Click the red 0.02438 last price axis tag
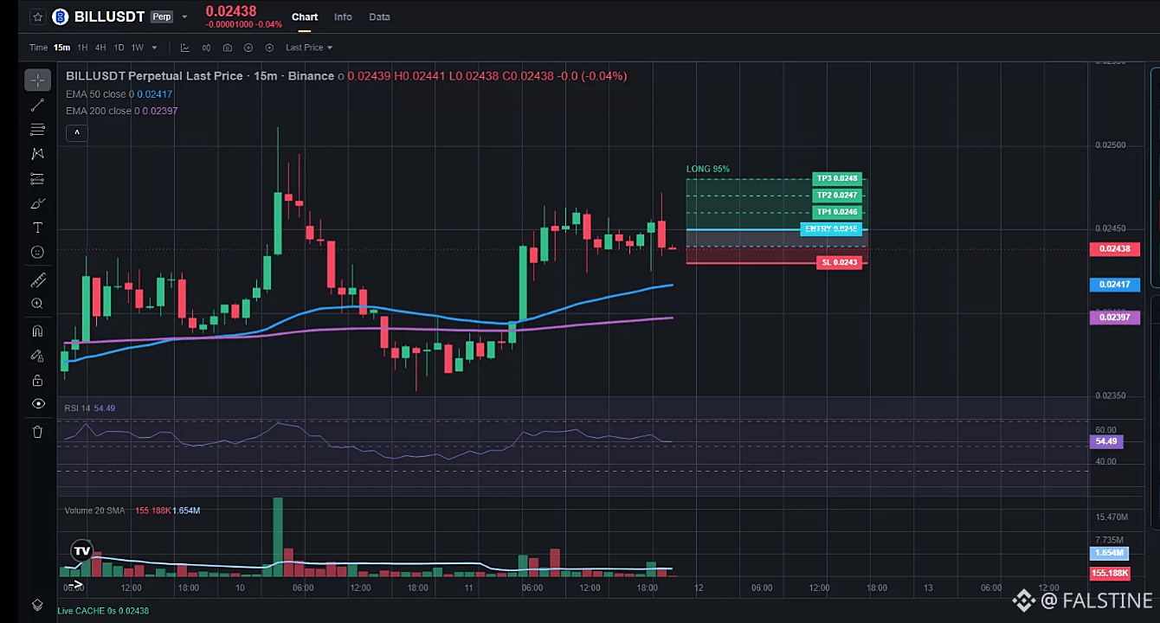 [x=1115, y=249]
